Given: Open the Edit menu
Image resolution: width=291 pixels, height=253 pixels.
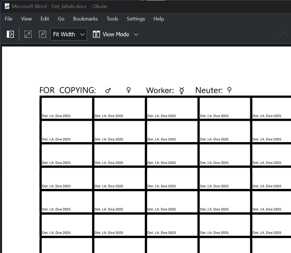Looking at the screenshot, I should click(x=45, y=19).
